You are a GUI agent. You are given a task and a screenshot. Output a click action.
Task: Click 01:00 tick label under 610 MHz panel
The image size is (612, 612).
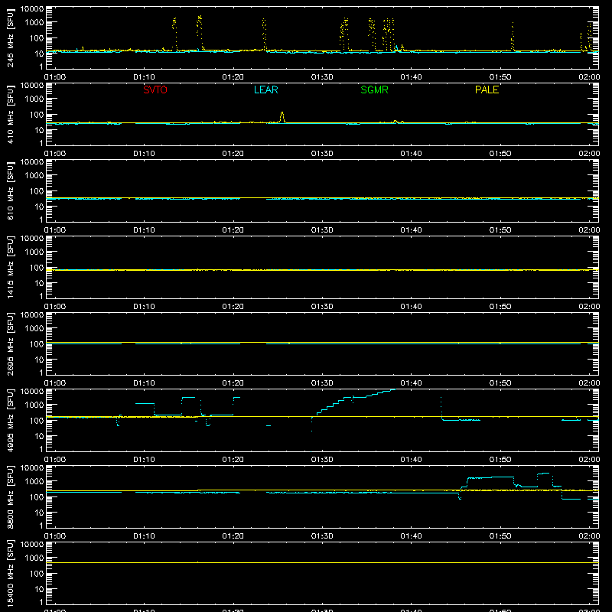tap(55, 230)
